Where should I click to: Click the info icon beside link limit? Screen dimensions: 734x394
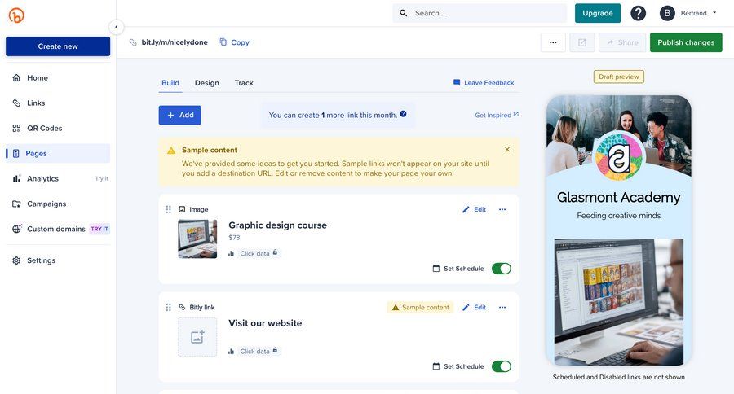pyautogui.click(x=403, y=114)
